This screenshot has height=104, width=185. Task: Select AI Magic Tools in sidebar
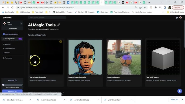tap(12, 39)
